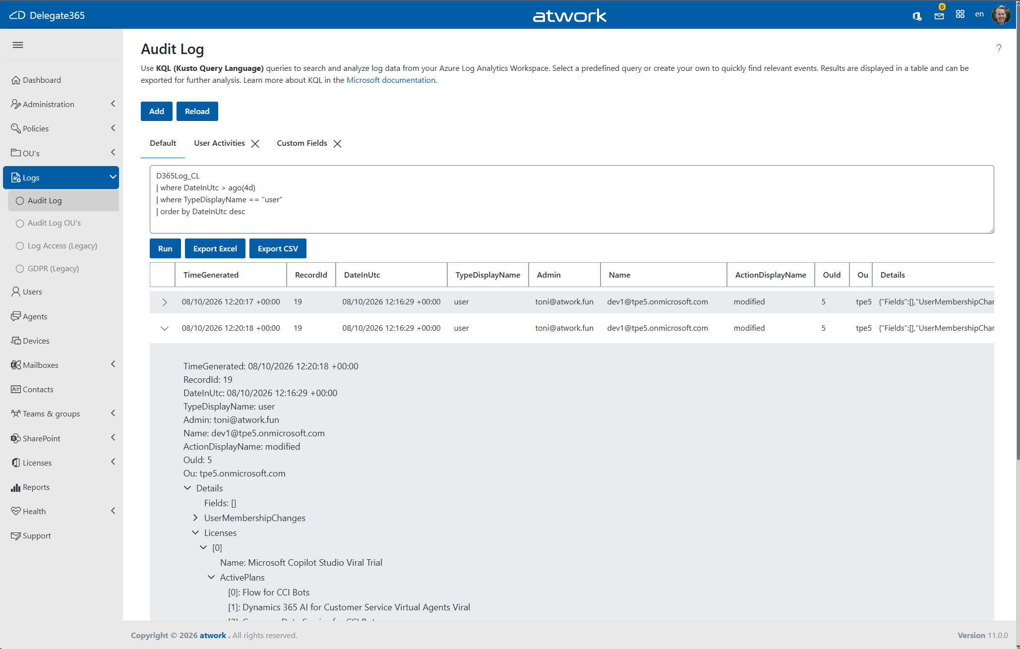Collapse the [0] license entry node
The image size is (1020, 649).
click(x=203, y=547)
